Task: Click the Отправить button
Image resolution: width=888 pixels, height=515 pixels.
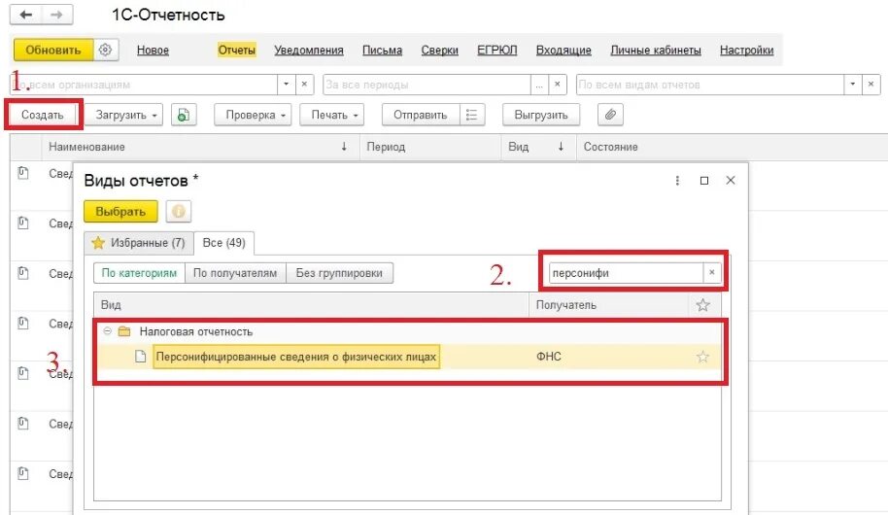Action: 421,115
